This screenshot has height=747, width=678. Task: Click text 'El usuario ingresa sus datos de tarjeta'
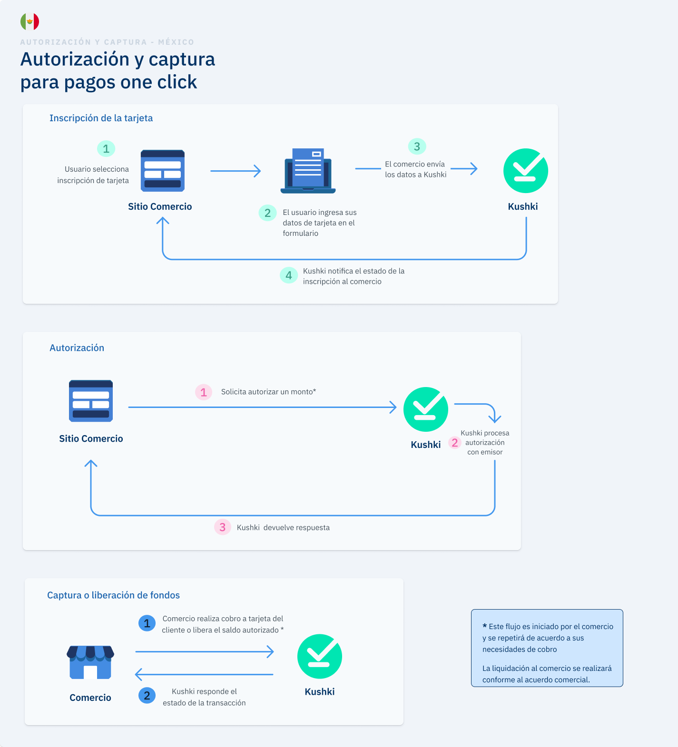(319, 223)
